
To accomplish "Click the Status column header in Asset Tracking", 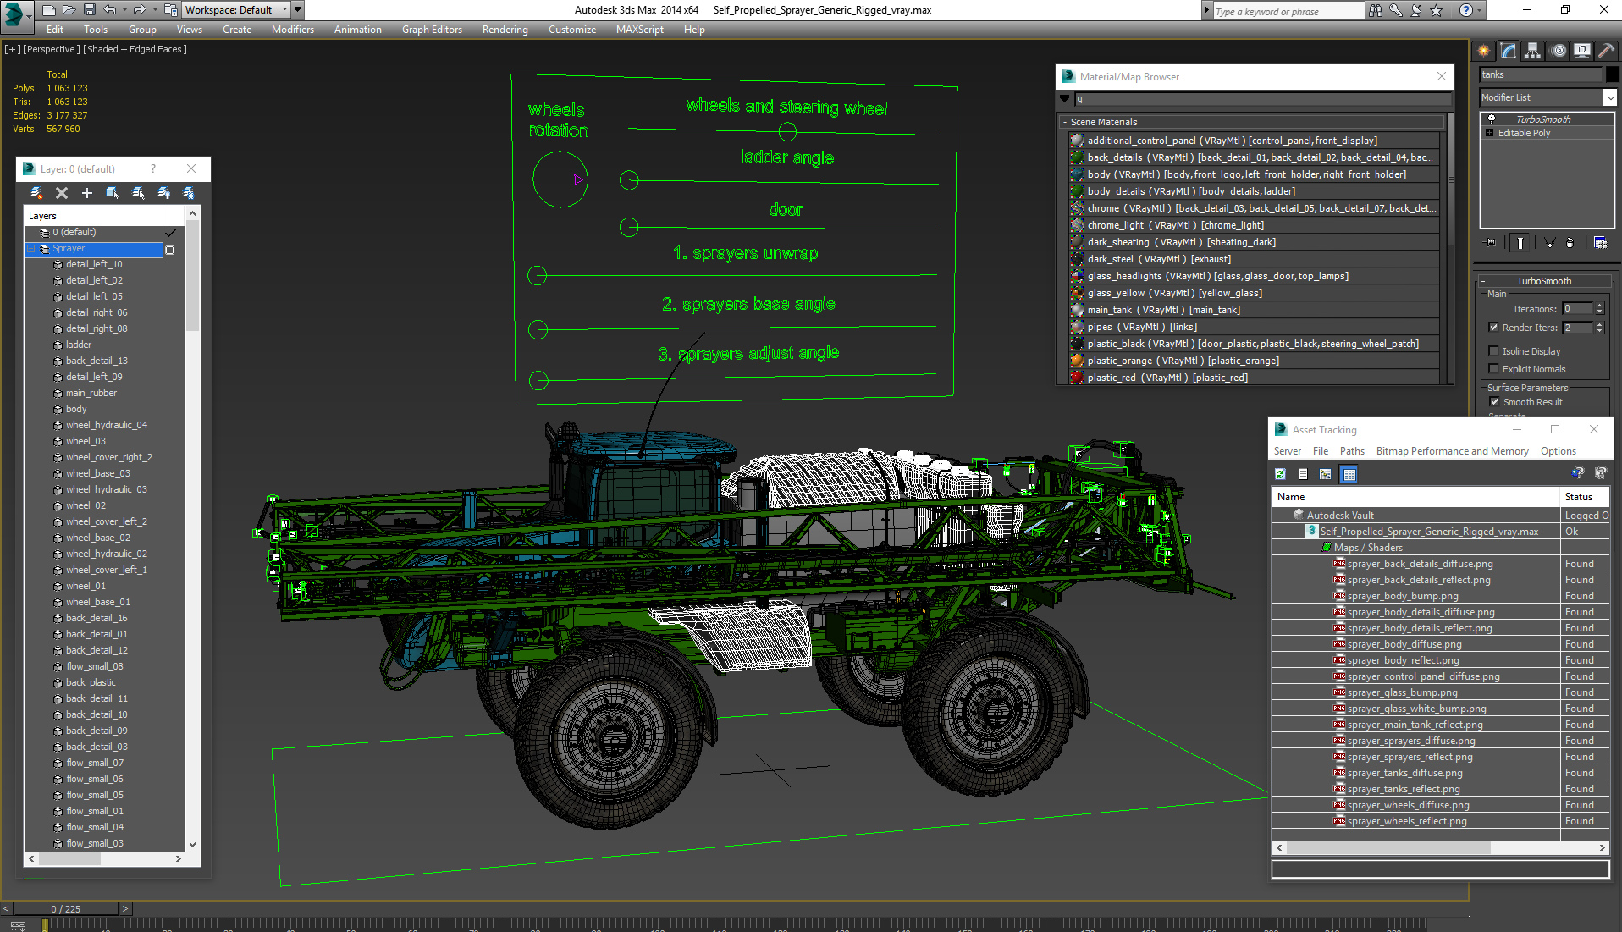I will coord(1585,497).
